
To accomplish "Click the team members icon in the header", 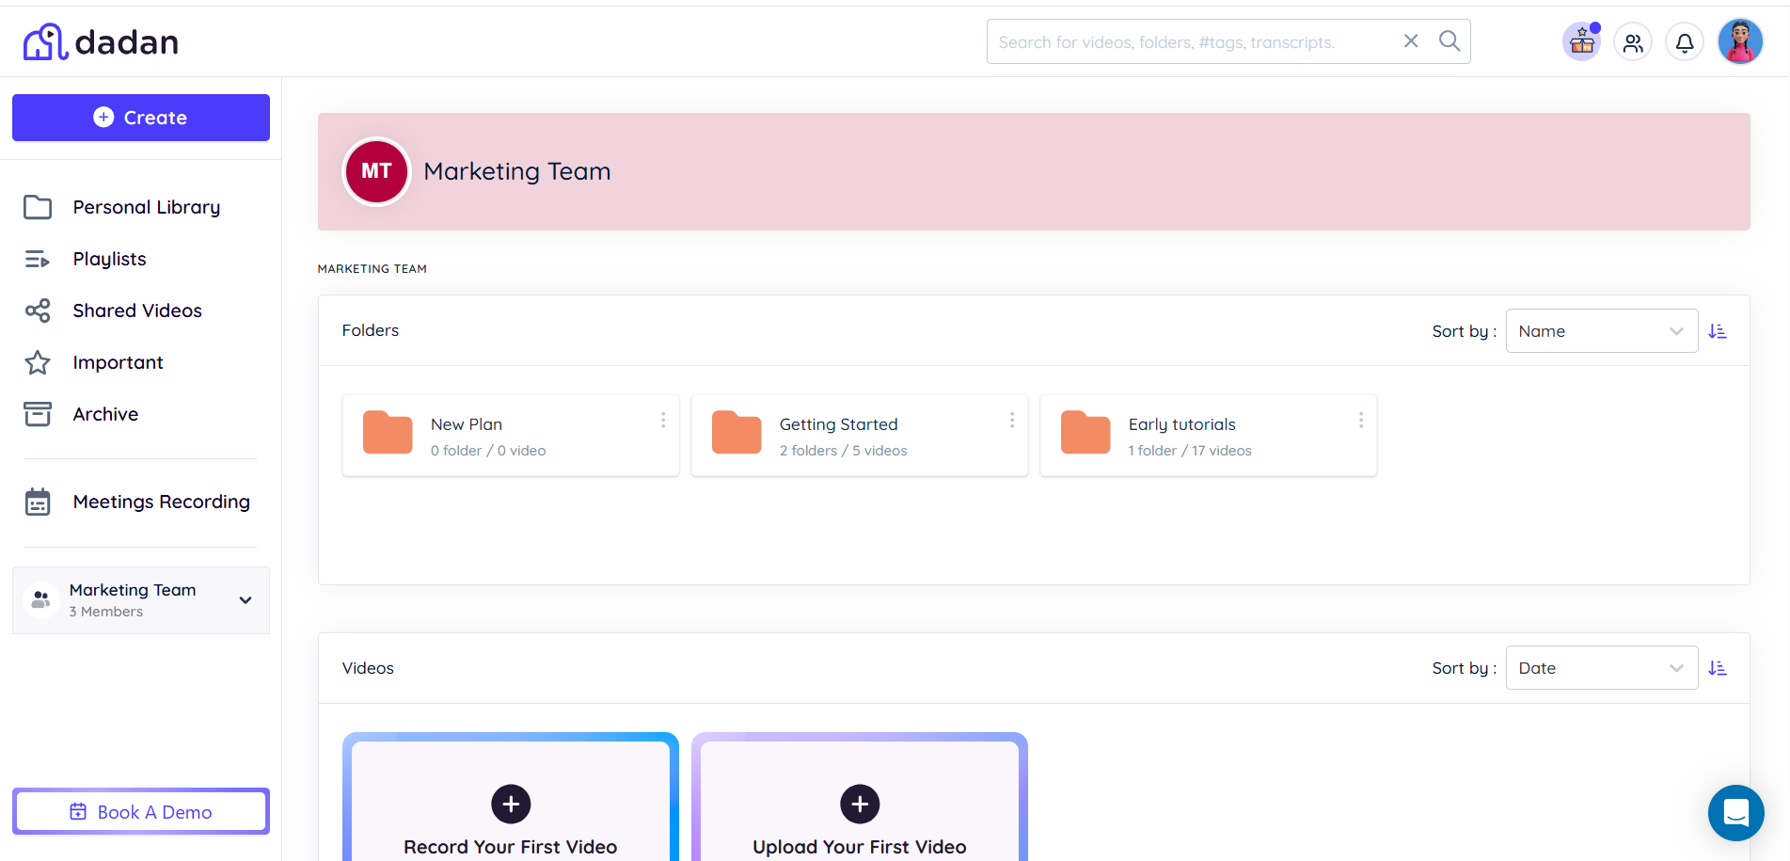I will click(x=1632, y=41).
